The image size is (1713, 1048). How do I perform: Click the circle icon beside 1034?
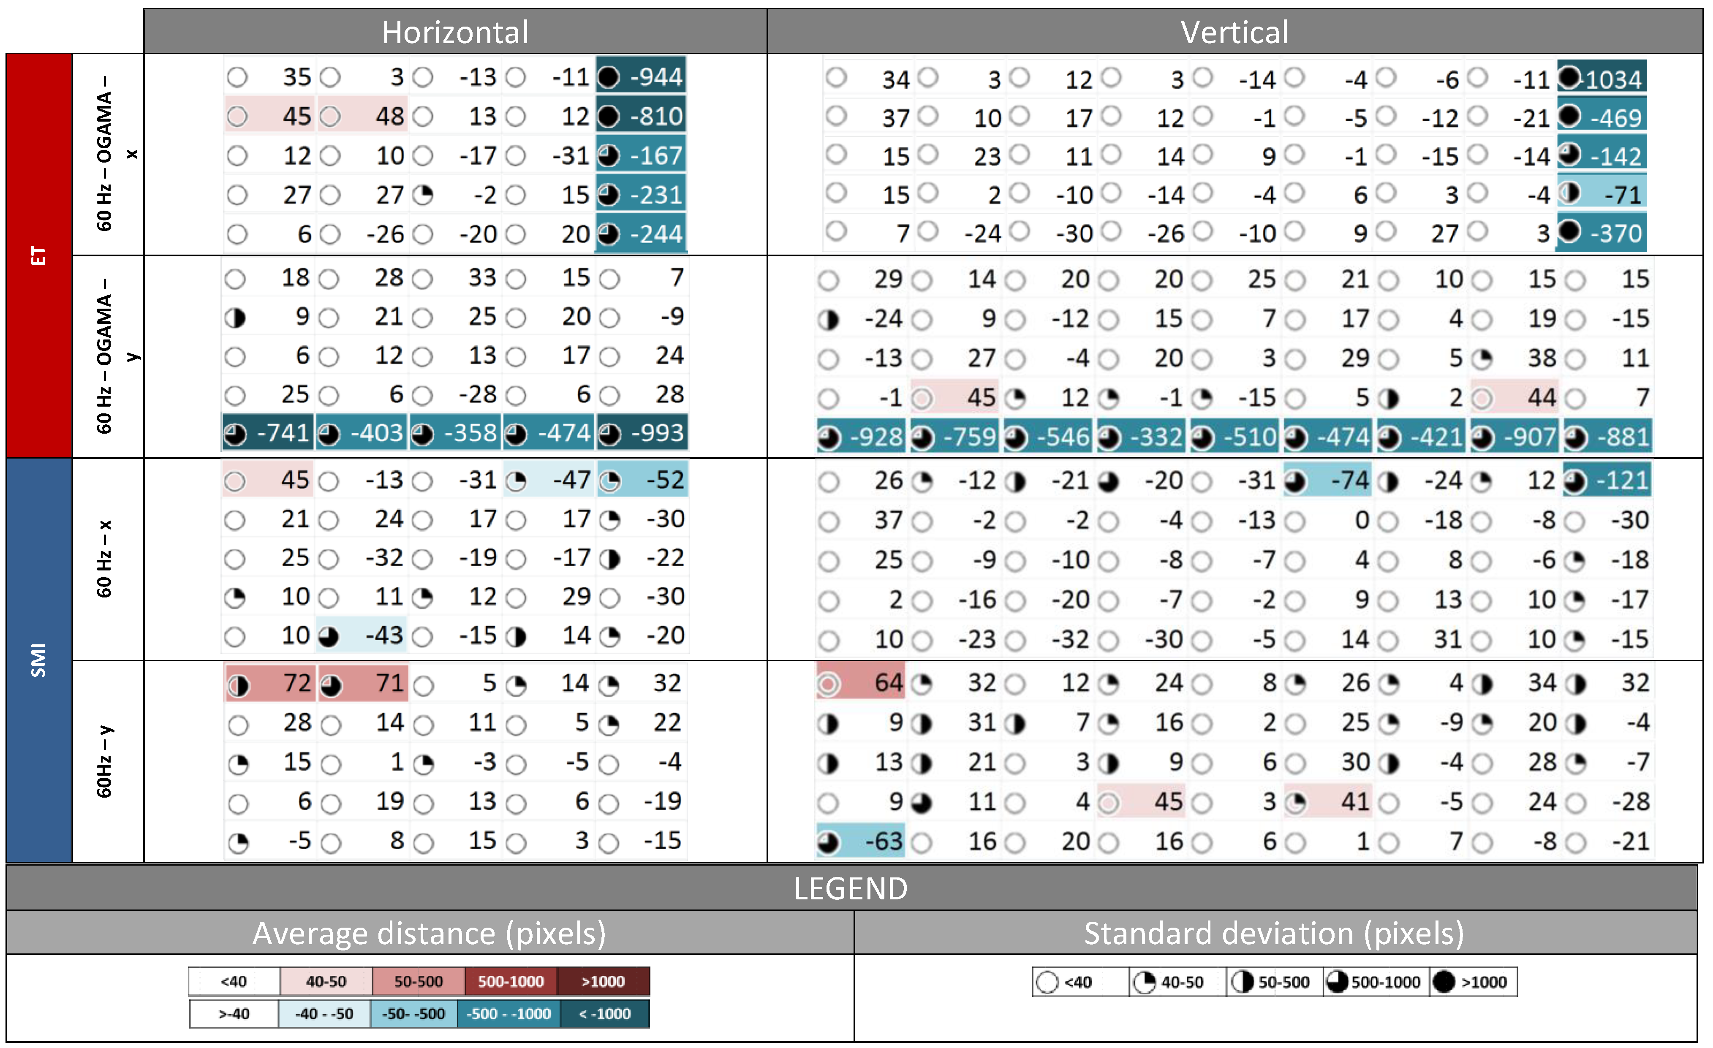tap(1569, 78)
